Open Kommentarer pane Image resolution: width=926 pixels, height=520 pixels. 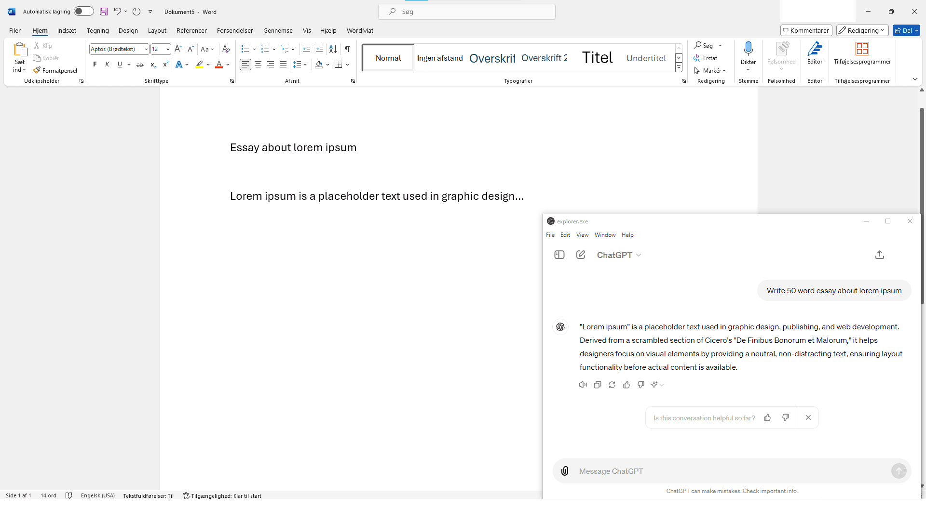click(x=806, y=30)
